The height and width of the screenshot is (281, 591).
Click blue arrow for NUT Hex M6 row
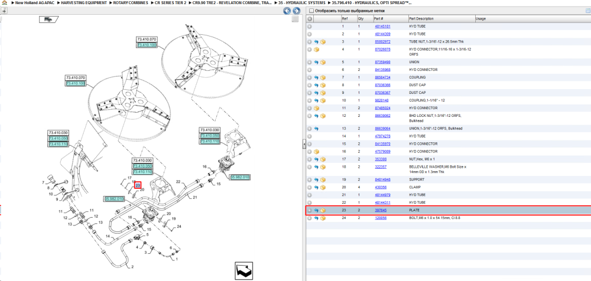316,159
